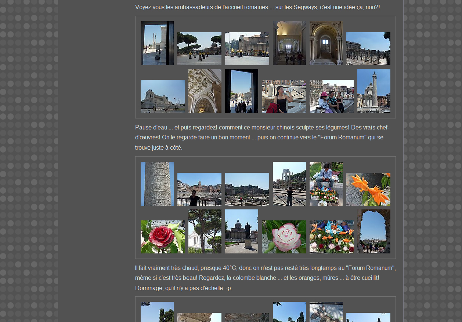Open pine tree with white monument photo
The image size is (462, 322).
click(x=205, y=231)
